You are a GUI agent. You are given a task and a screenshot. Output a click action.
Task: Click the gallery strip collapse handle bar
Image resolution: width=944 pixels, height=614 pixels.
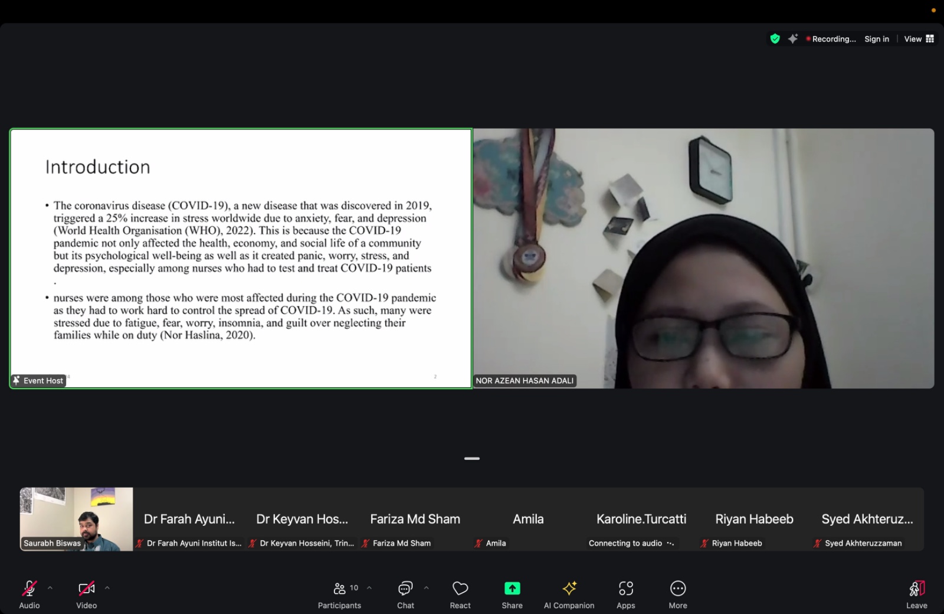(471, 458)
